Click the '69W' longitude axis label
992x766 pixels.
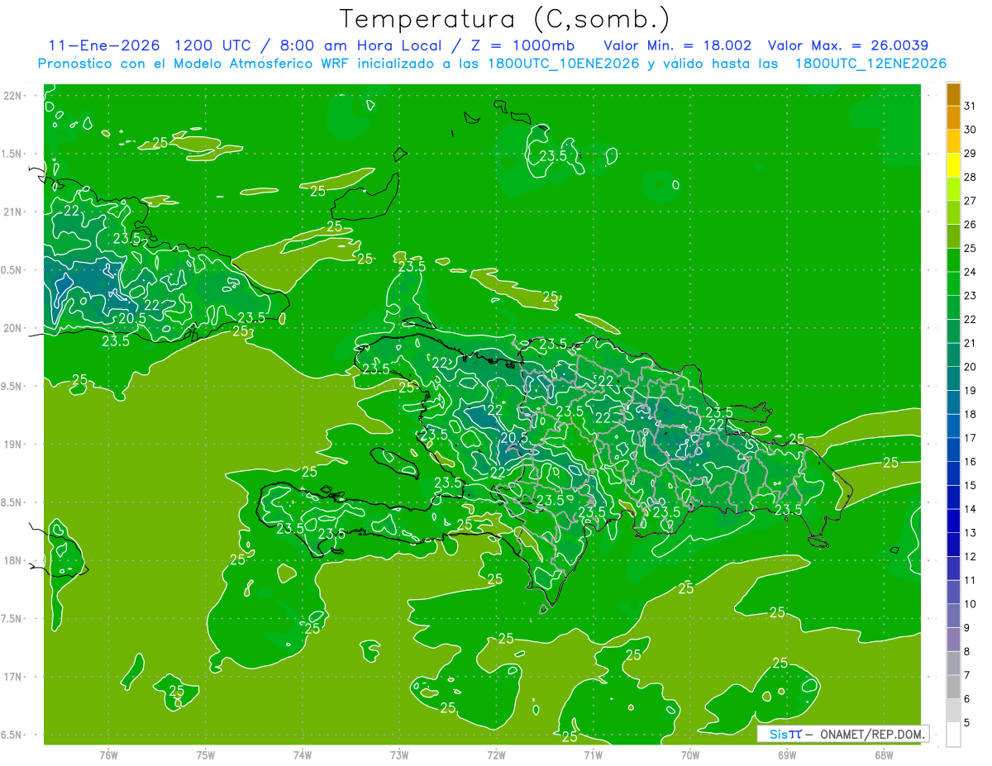787,754
